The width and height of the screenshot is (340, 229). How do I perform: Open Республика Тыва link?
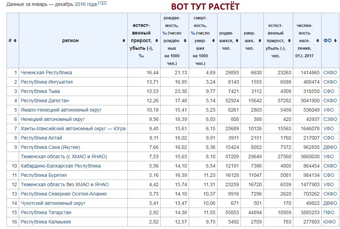click(x=40, y=91)
